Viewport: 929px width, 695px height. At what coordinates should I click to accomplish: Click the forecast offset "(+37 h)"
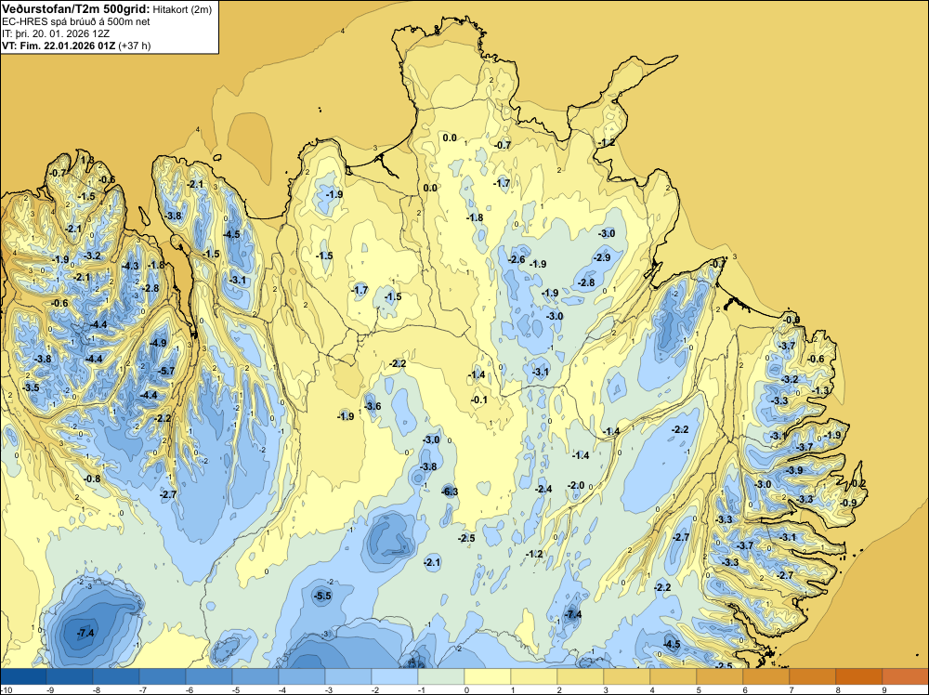point(135,46)
